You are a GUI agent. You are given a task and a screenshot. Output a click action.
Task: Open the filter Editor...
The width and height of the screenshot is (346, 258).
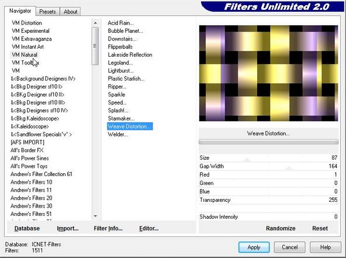148,228
